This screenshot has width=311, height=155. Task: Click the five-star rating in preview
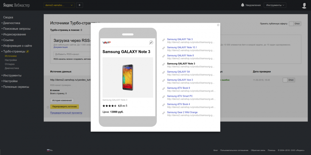click(x=109, y=106)
